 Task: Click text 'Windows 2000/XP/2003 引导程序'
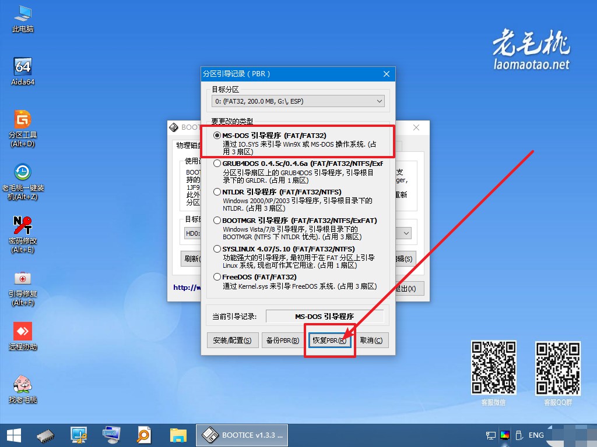pyautogui.click(x=272, y=201)
